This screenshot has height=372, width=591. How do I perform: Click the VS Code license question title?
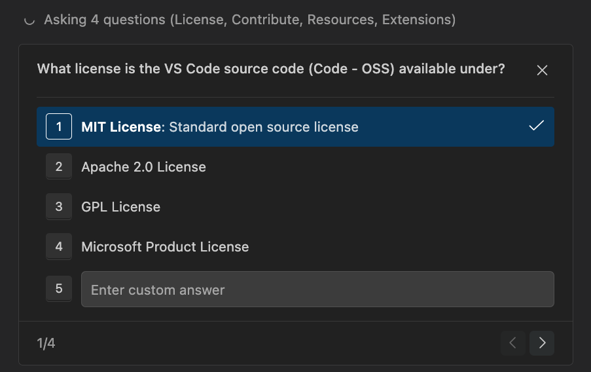click(271, 69)
